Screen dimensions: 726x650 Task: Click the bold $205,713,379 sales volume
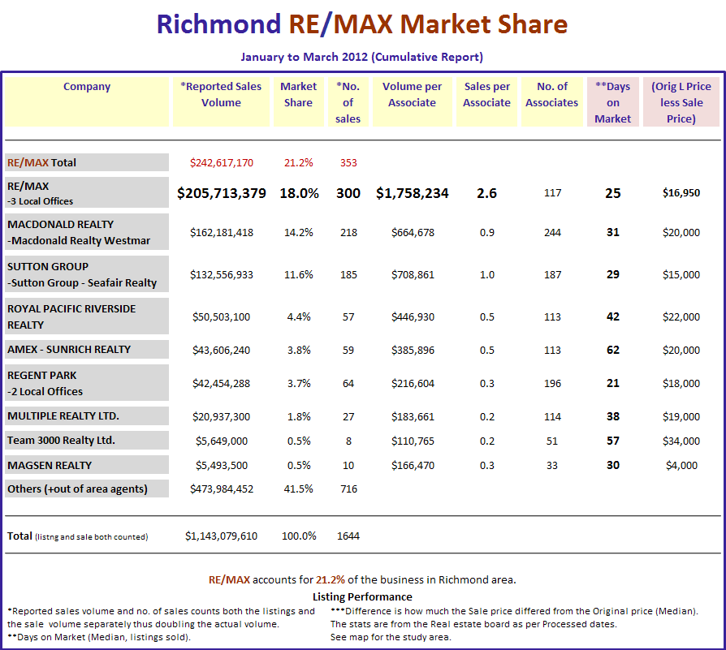[x=222, y=193]
